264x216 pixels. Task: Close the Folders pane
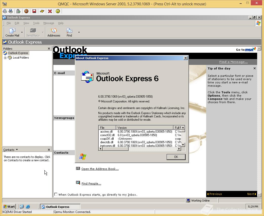49,48
